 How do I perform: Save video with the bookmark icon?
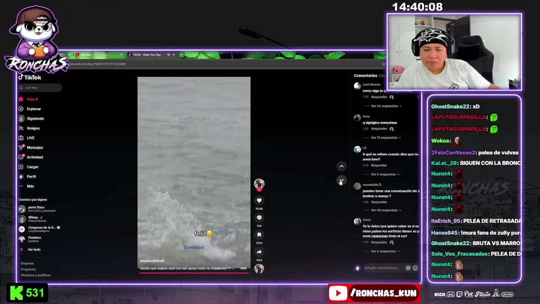259,235
